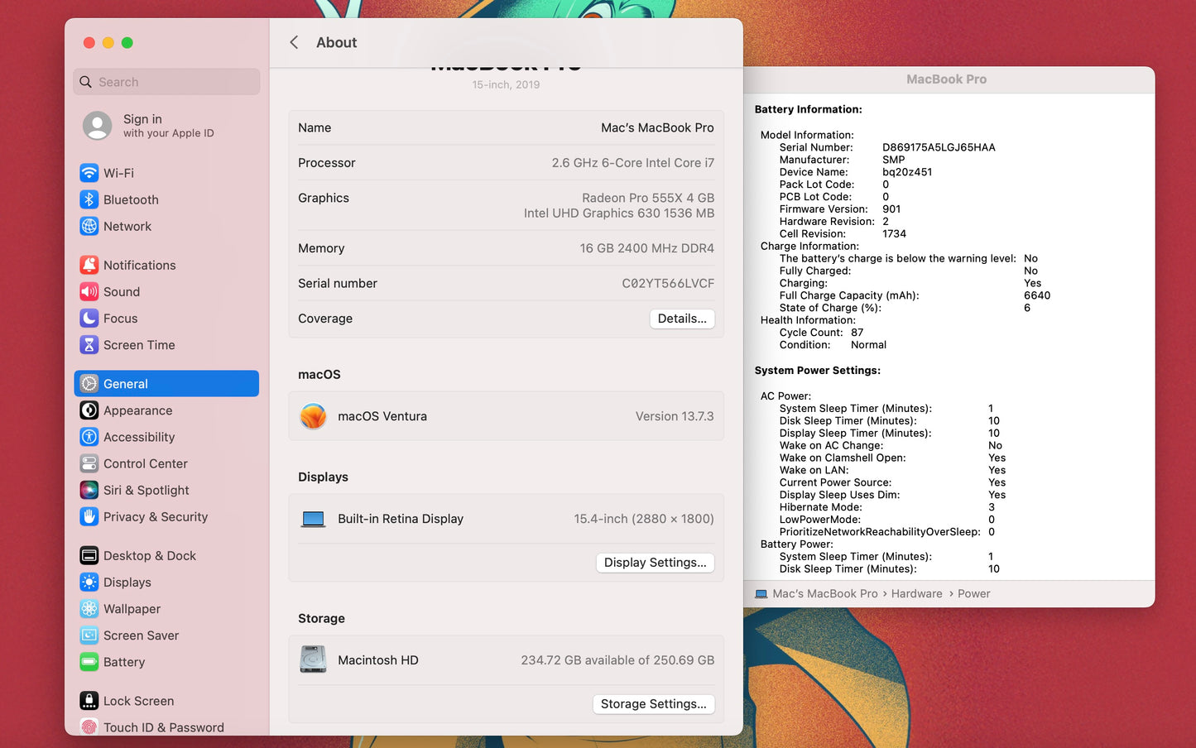The image size is (1196, 748).
Task: Click Intel UHD Graphics 630 text
Action: coord(618,213)
